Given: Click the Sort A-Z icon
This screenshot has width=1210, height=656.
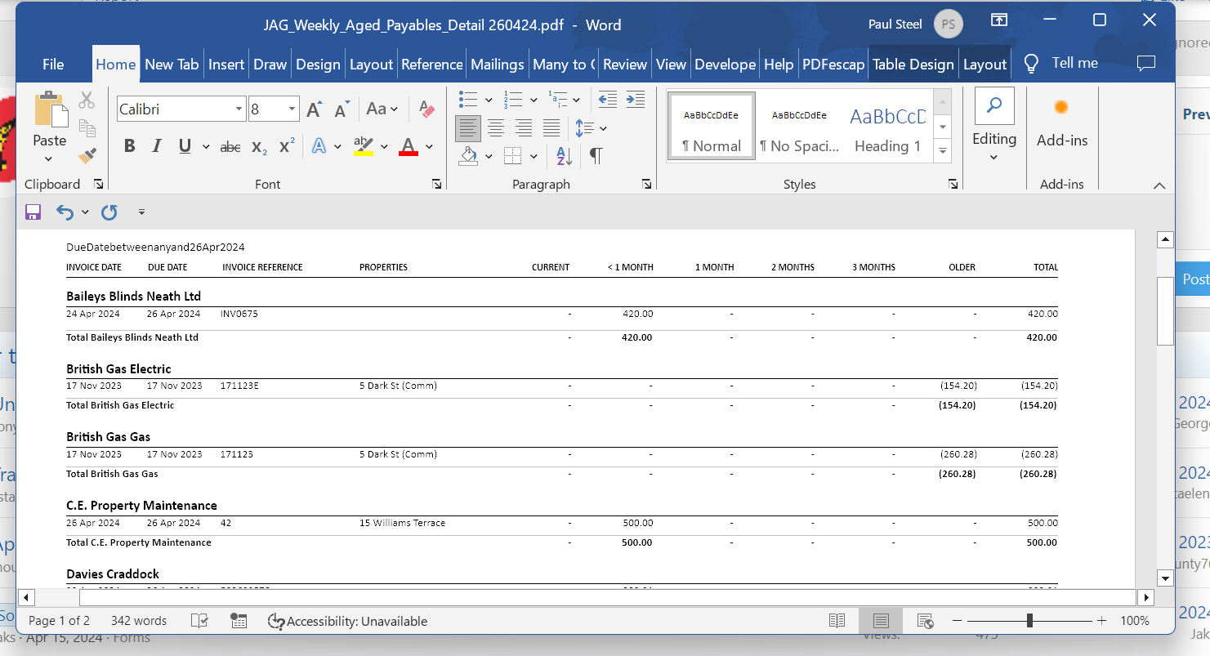Looking at the screenshot, I should [x=564, y=155].
